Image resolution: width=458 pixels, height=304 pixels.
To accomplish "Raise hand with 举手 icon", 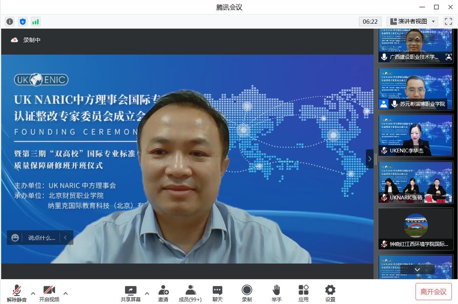I will 276,293.
